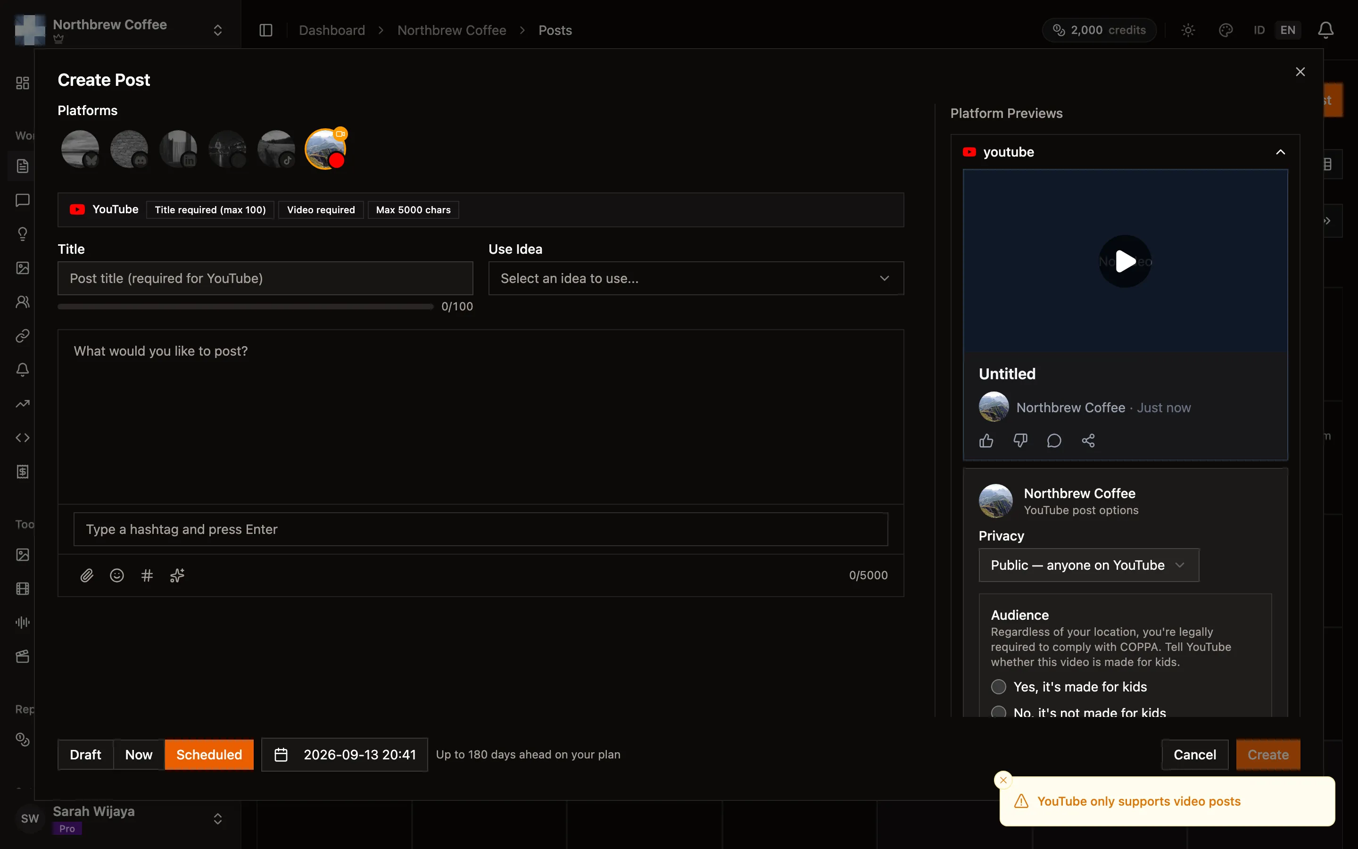
Task: Select the Now posting mode
Action: pos(139,755)
